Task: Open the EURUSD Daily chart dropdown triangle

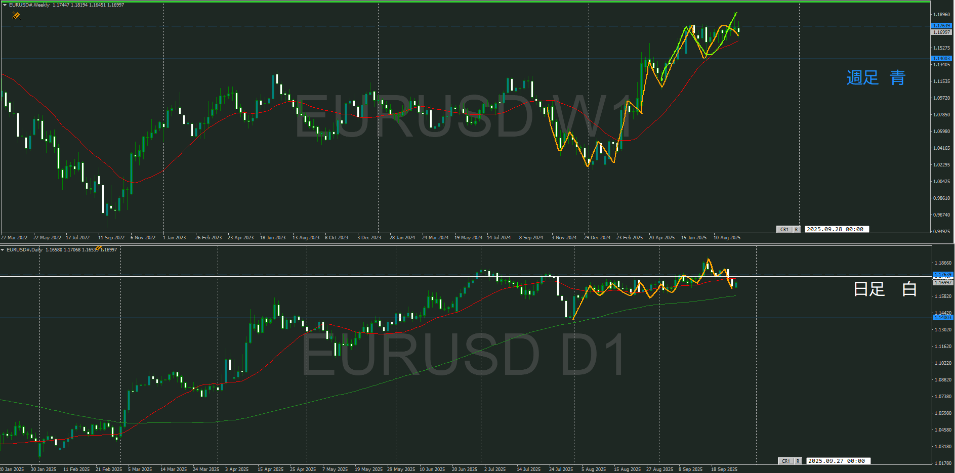Action: click(x=3, y=250)
